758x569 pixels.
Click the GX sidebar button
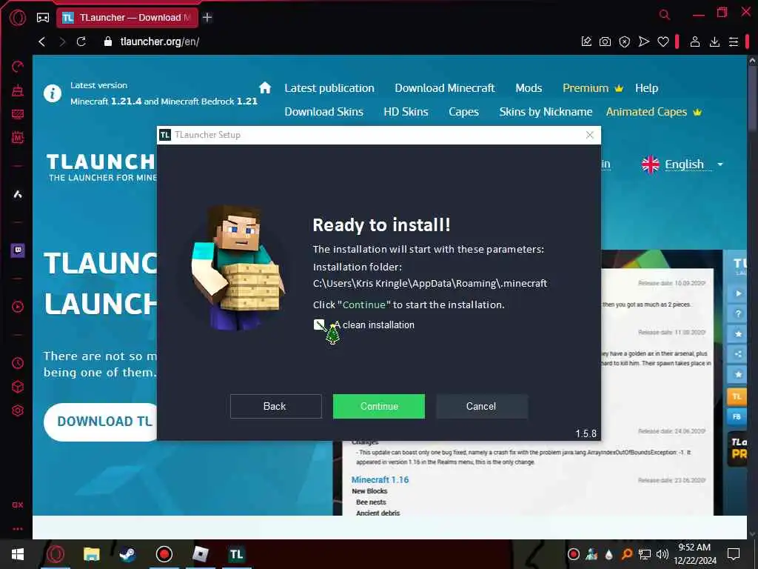(18, 505)
